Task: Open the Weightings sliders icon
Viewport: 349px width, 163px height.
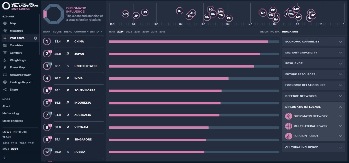Action: tap(5, 60)
